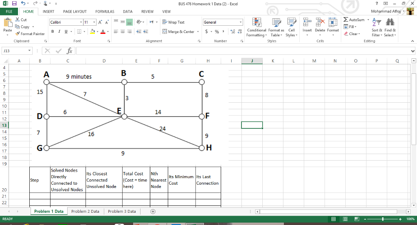Expand the Name Box dropdown arrow
417x225 pixels.
point(30,51)
